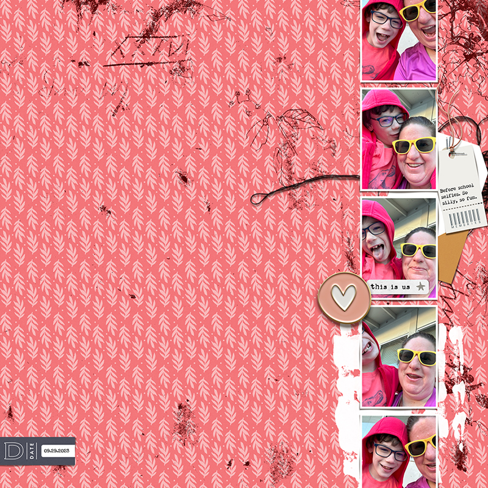Select the photo partly covered by heart button
Viewport: 488px width, 488px height.
pos(399,357)
